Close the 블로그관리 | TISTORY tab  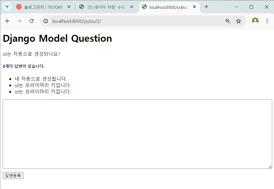tap(69, 7)
